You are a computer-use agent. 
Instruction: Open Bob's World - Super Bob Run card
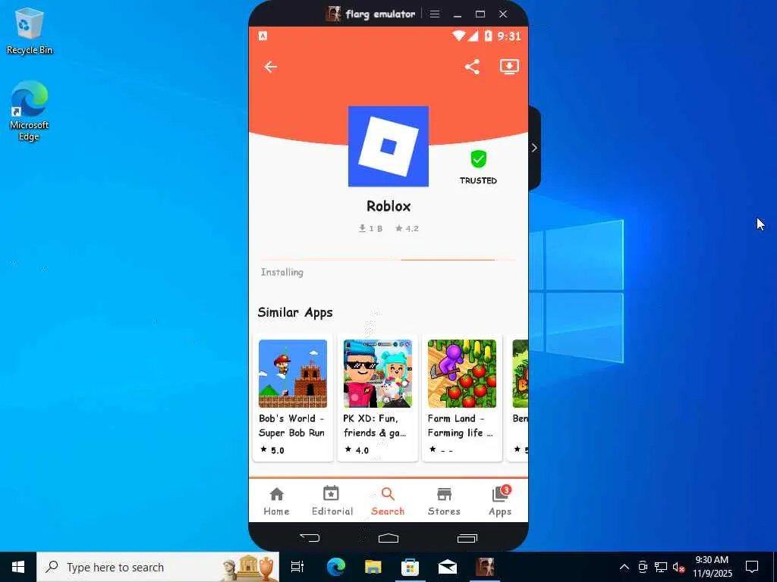[x=293, y=398]
